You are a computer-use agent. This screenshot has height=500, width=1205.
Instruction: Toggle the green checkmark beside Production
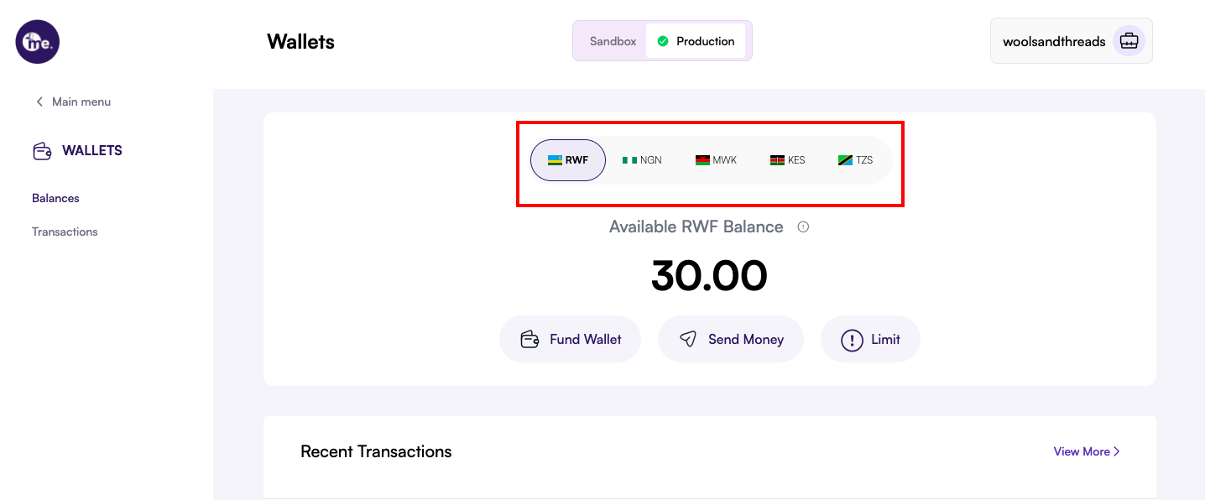coord(663,39)
